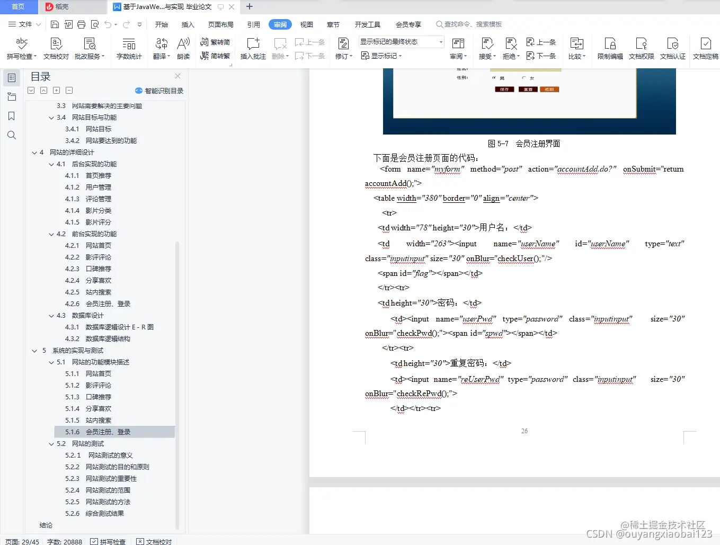Screen dimensions: 720x545
Task: Open 文档权限 document permissions
Action: 641,49
